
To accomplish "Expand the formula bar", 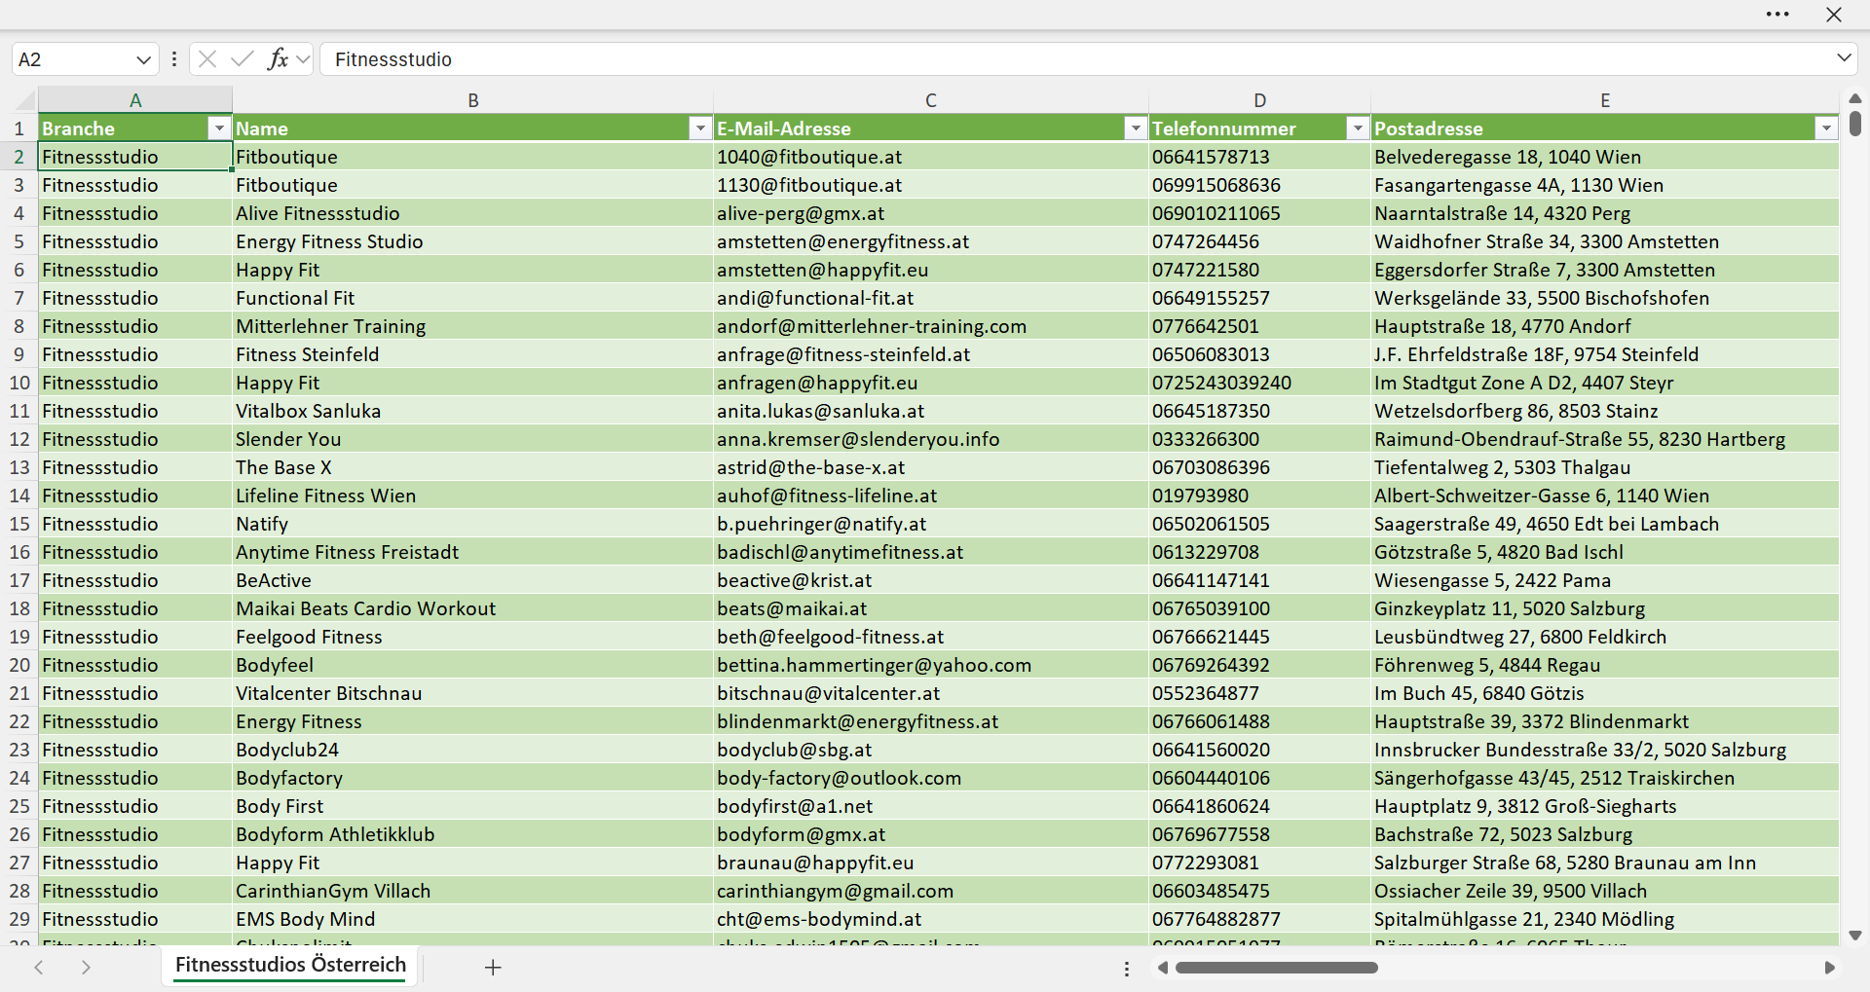I will coord(1844,58).
